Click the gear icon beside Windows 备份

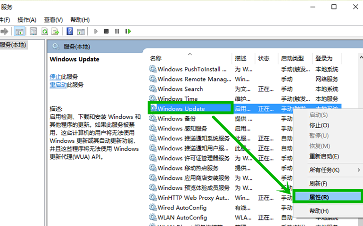(x=153, y=119)
